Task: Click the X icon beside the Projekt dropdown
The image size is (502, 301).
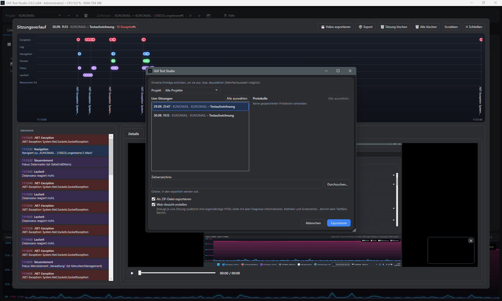Action: 77,16
